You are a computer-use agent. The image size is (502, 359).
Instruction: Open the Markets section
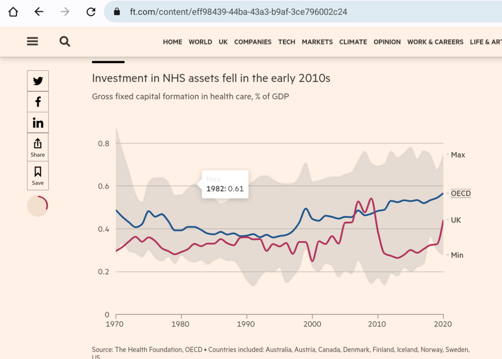(x=317, y=42)
